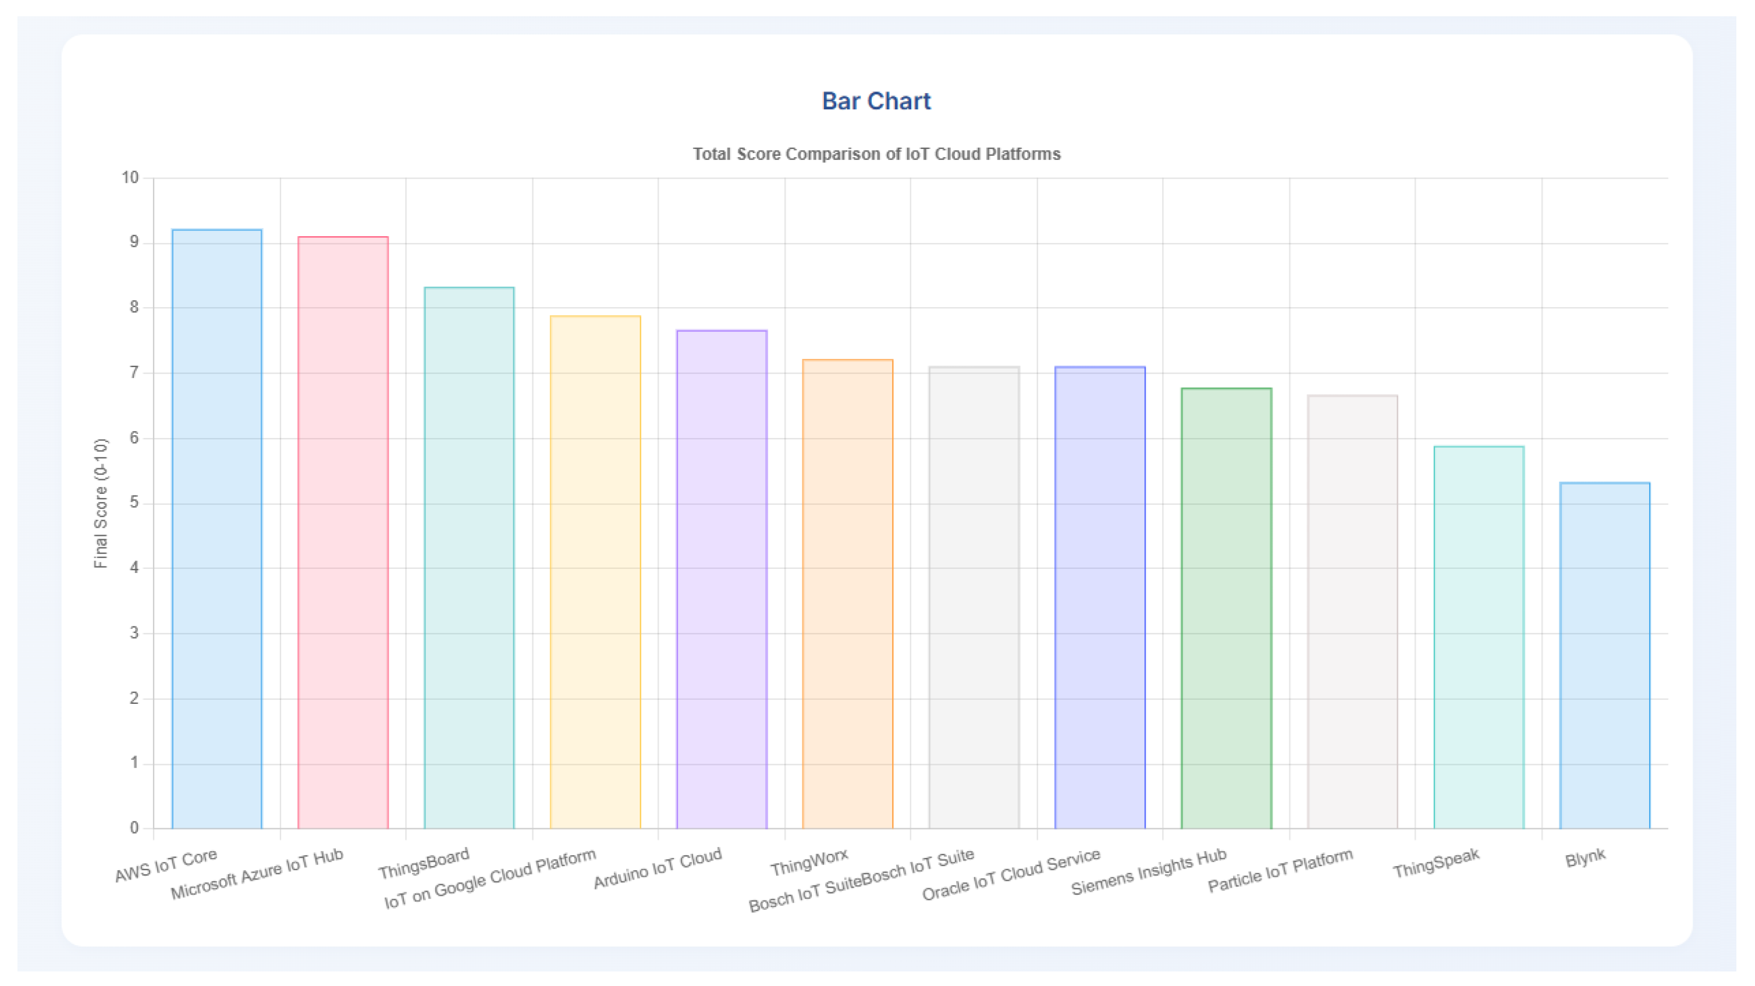The height and width of the screenshot is (986, 1755).
Task: Click the y-axis tick label 4
Action: point(134,568)
